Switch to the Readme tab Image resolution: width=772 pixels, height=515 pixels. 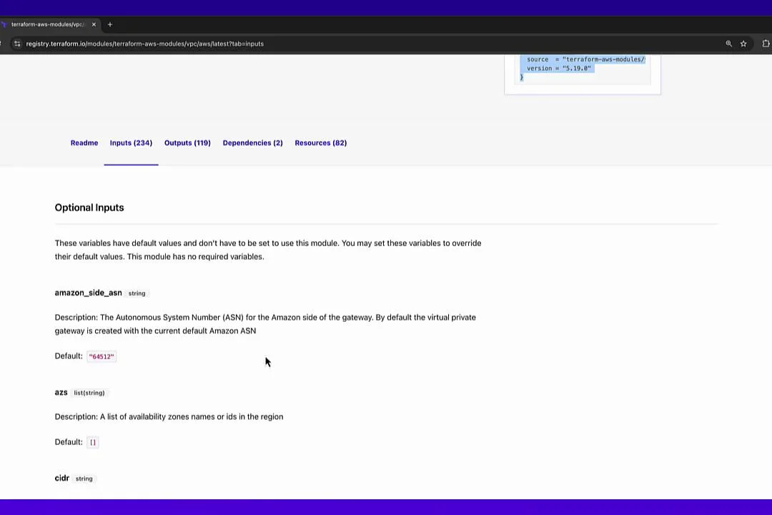tap(84, 143)
